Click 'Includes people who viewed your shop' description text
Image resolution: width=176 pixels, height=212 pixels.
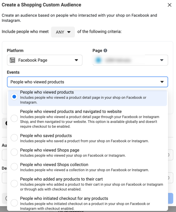pos(73,156)
